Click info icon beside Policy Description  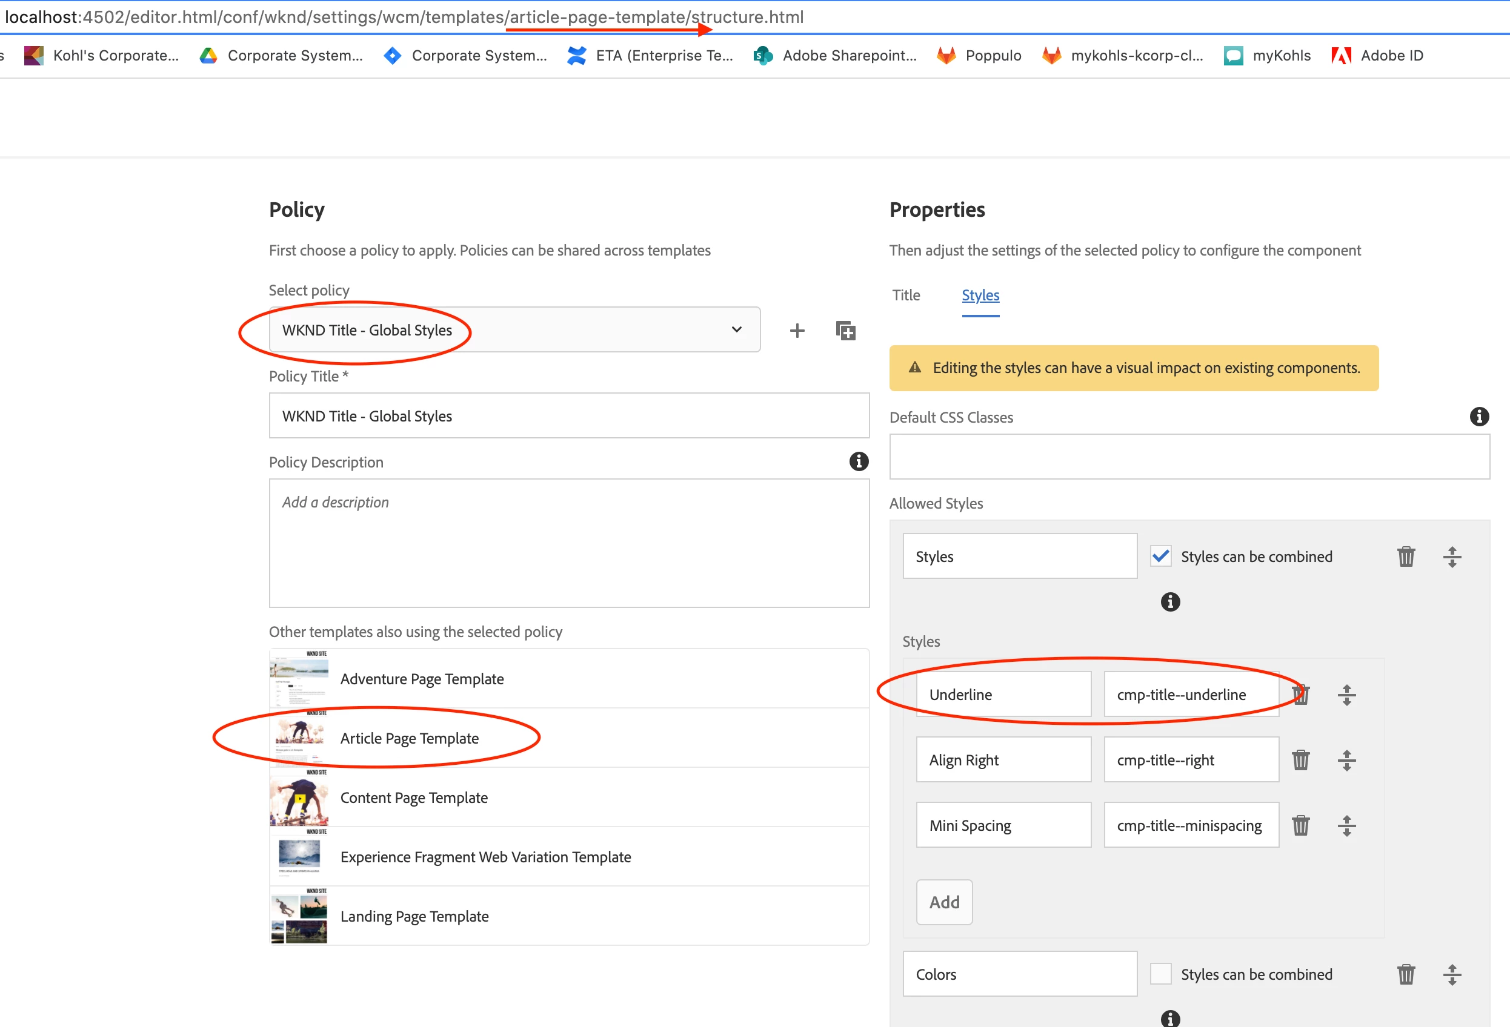click(x=858, y=461)
